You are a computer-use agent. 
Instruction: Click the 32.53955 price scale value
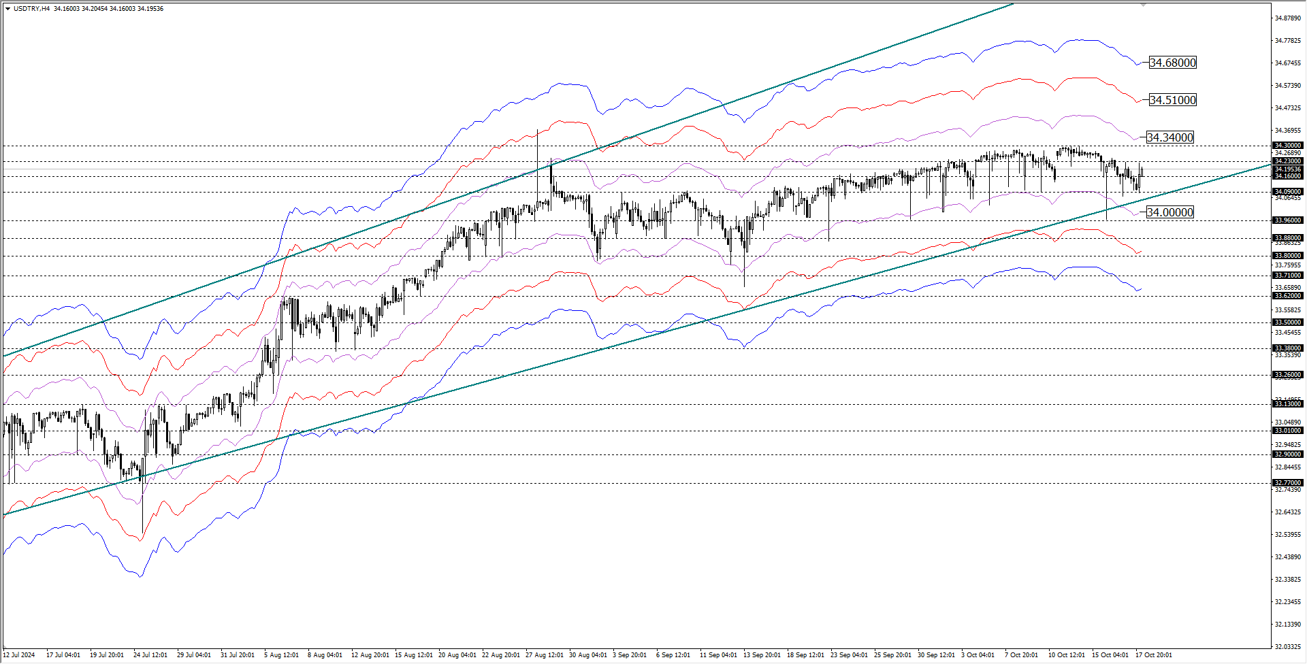[1288, 535]
